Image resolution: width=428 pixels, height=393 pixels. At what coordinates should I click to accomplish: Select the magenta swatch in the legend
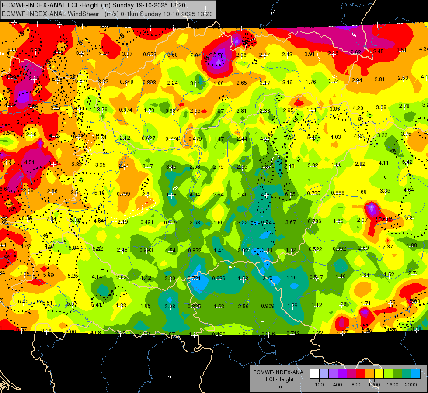351,373
